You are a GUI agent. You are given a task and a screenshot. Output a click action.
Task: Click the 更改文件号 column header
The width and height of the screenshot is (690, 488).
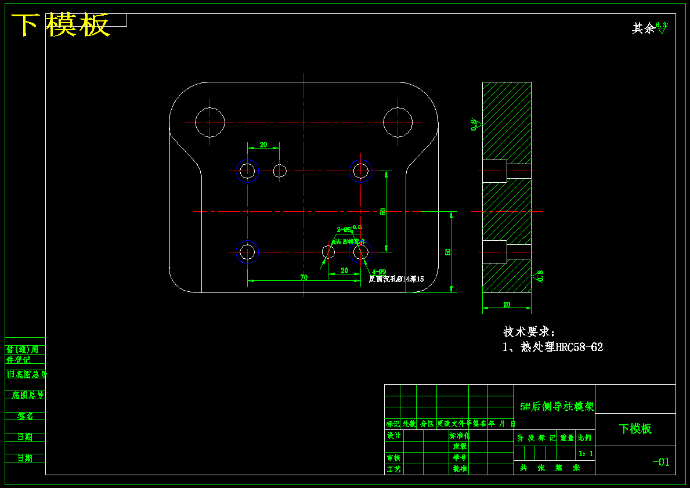pyautogui.click(x=454, y=424)
